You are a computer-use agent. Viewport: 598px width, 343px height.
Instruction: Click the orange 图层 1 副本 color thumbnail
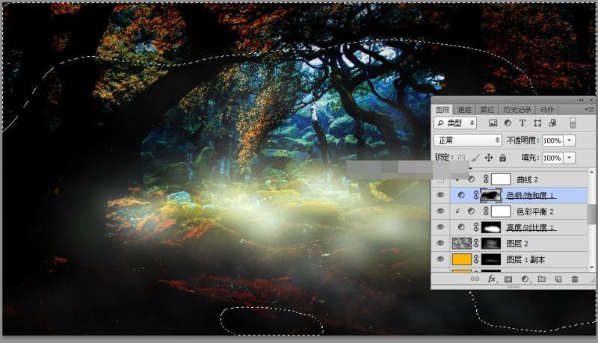click(x=462, y=259)
